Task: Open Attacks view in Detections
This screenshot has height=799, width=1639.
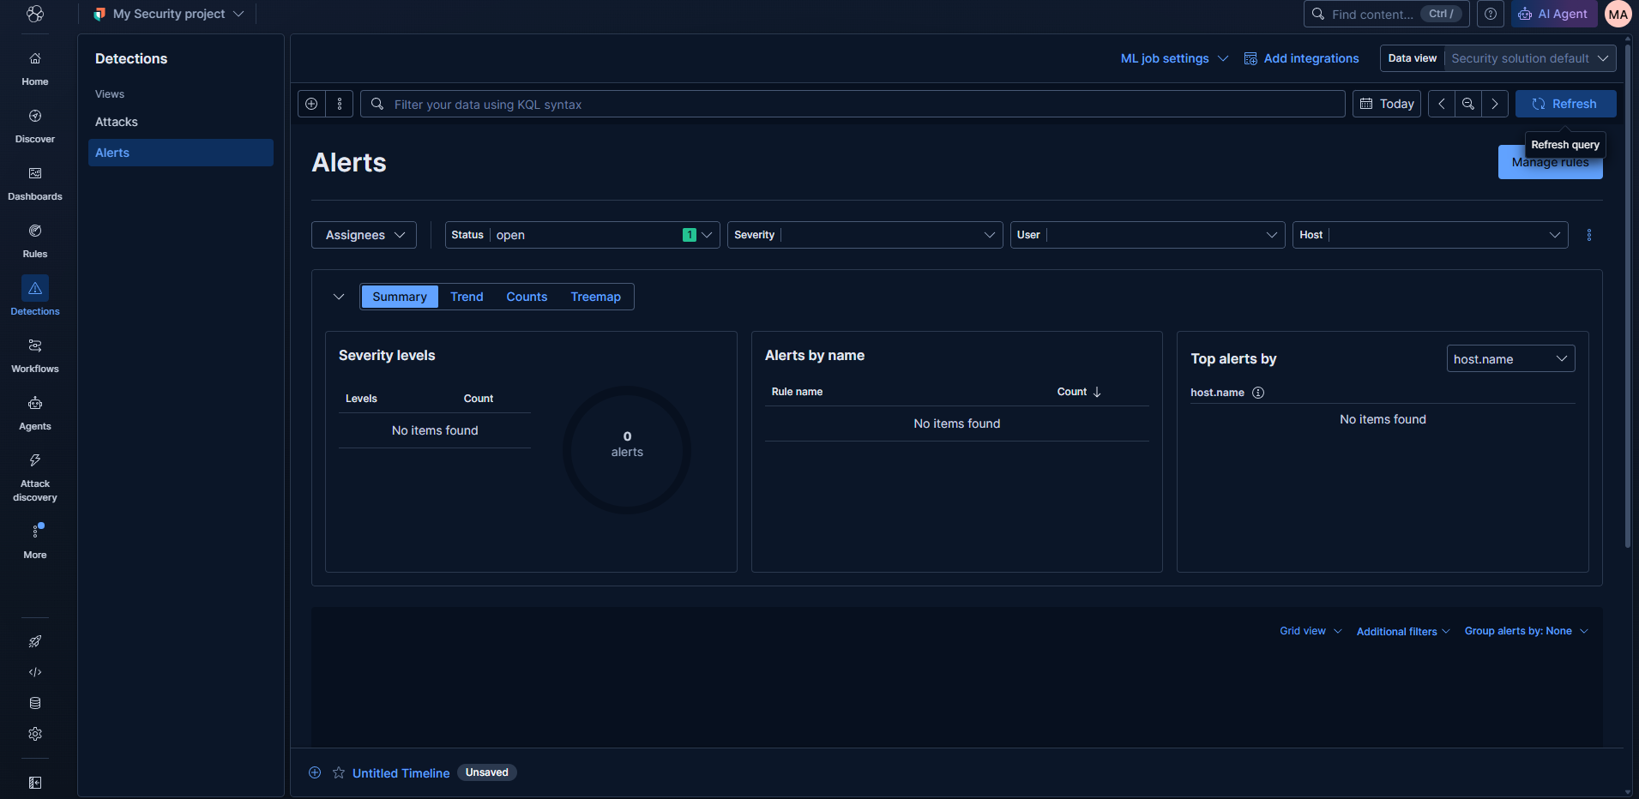Action: [181, 122]
